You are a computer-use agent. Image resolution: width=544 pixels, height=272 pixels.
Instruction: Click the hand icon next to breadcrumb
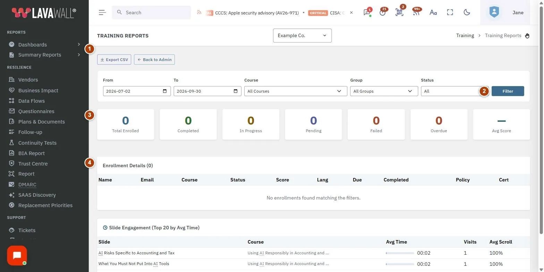tap(527, 36)
